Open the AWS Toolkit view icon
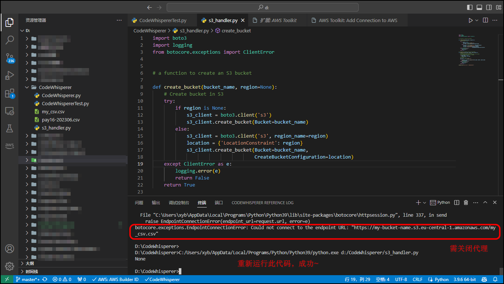504x284 pixels. (10, 146)
